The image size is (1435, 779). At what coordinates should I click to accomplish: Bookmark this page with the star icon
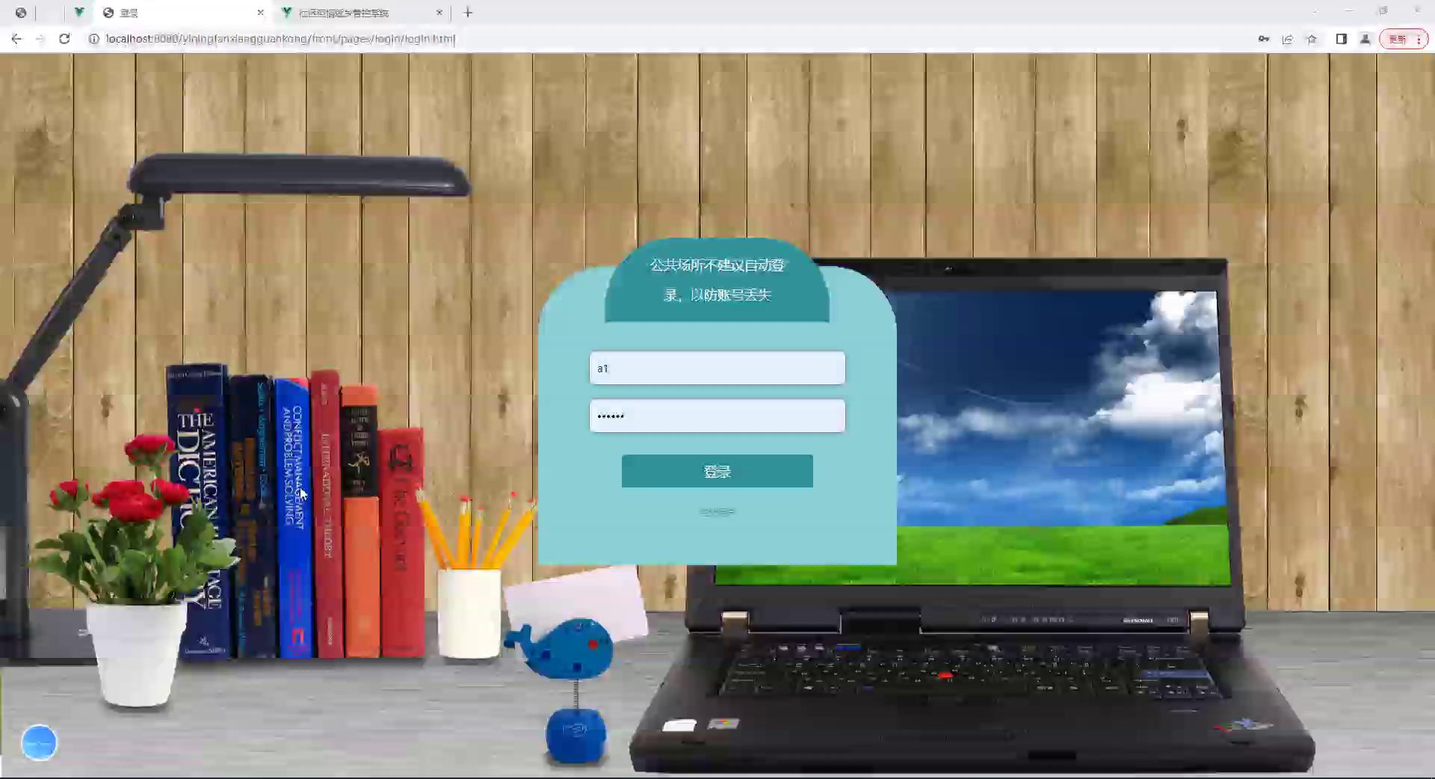1312,39
